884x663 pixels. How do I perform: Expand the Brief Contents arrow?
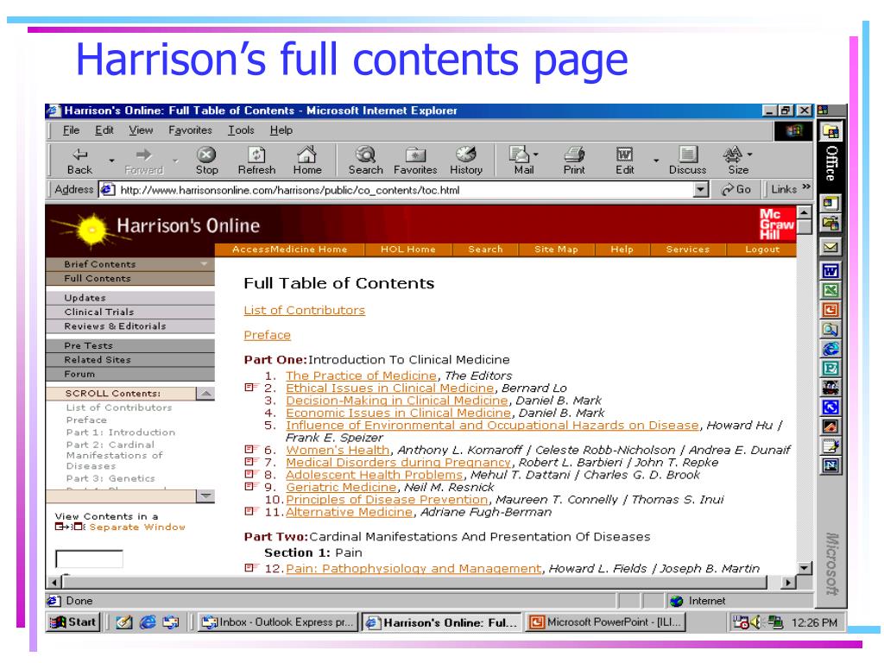coord(204,263)
